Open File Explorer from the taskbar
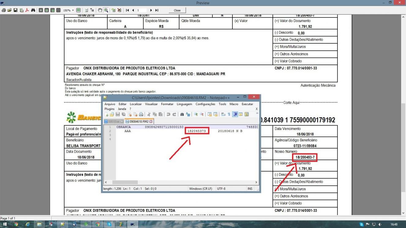The width and height of the screenshot is (406, 228). (39, 224)
